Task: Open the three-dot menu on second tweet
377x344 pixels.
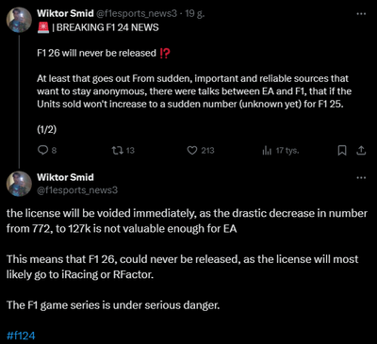Action: pos(361,177)
